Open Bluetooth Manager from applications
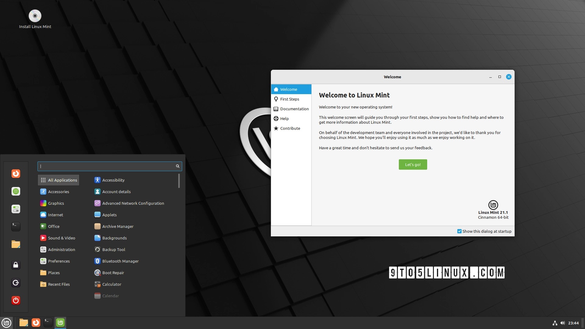585x329 pixels. (121, 261)
